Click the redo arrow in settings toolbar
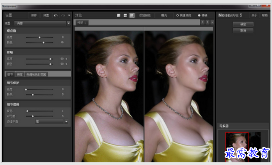Image resolution: width=272 pixels, height=165 pixels. coord(63,15)
